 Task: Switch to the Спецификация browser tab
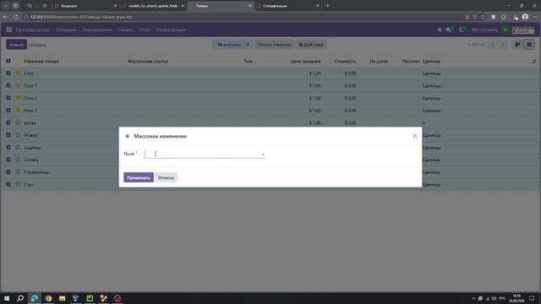(x=288, y=6)
